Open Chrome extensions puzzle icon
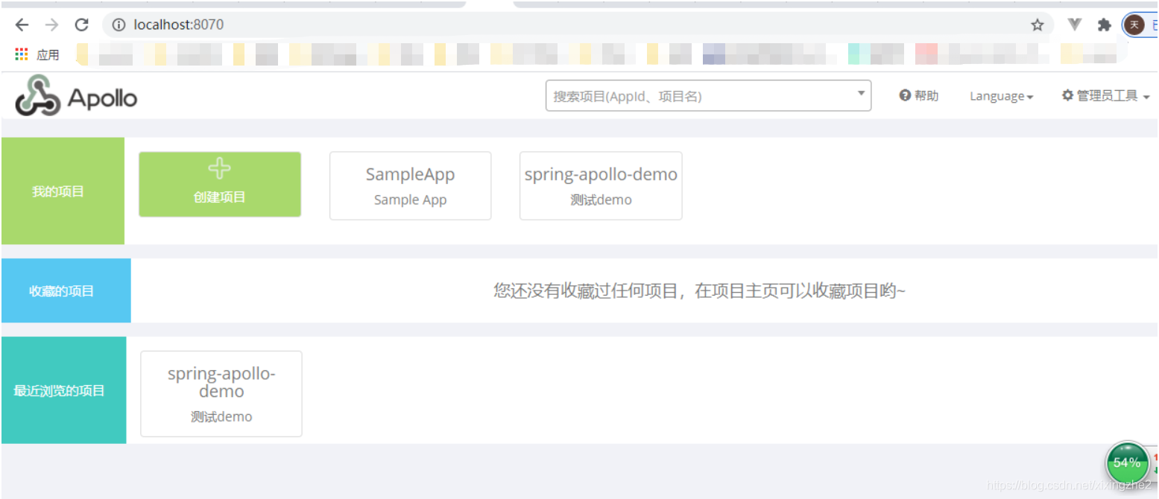 coord(1103,24)
